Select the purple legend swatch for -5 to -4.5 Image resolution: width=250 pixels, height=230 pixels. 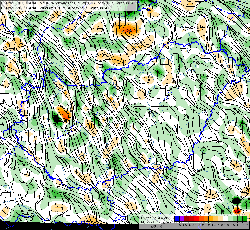(182, 219)
